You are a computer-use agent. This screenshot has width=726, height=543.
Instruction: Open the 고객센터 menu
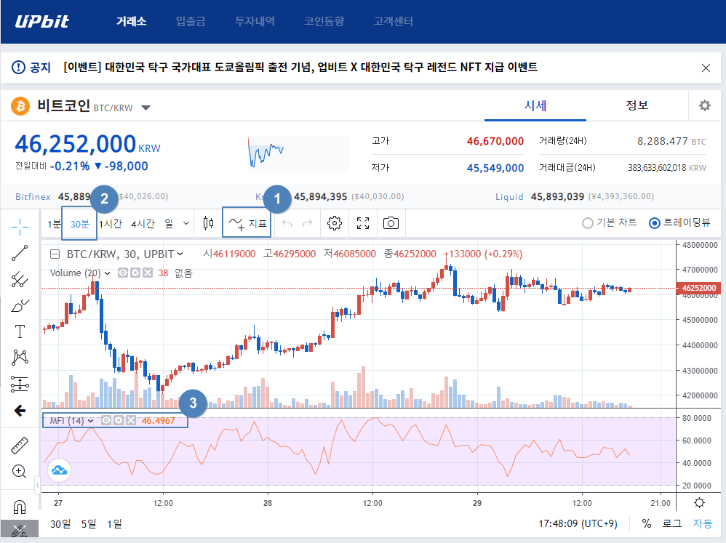393,21
